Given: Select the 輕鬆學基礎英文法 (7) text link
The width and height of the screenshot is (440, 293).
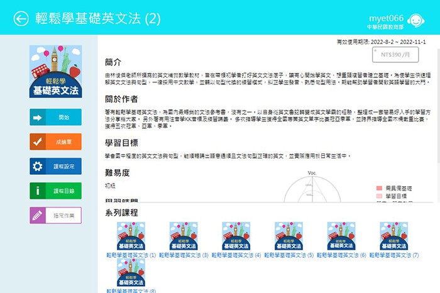Looking at the screenshot, I should click(x=393, y=256).
